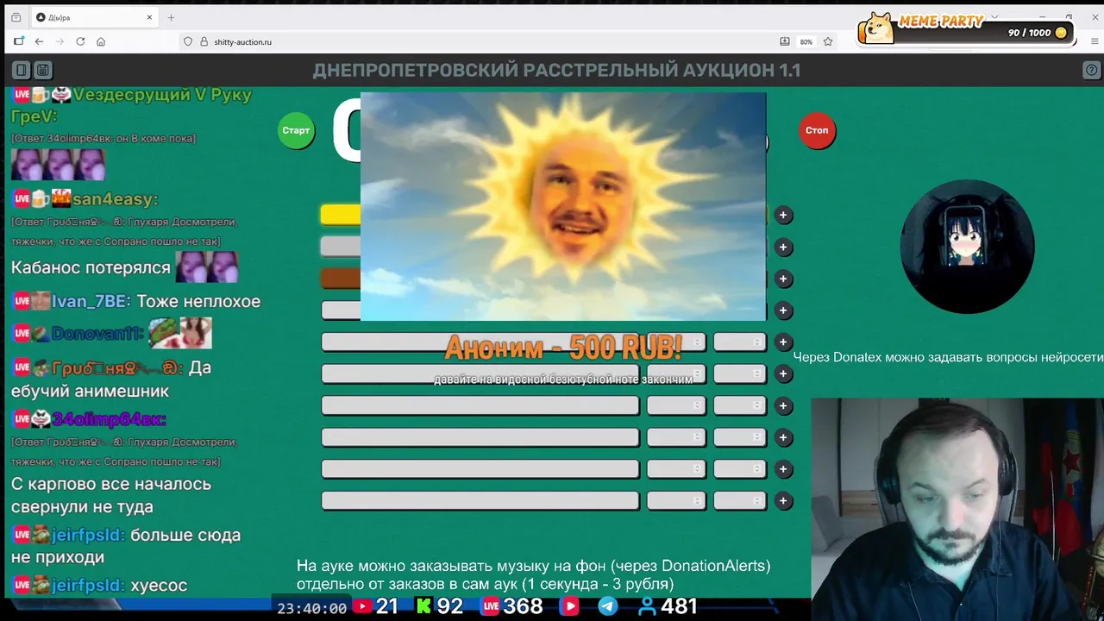Click the Telegram icon in status bar
The height and width of the screenshot is (621, 1104).
coord(608,607)
